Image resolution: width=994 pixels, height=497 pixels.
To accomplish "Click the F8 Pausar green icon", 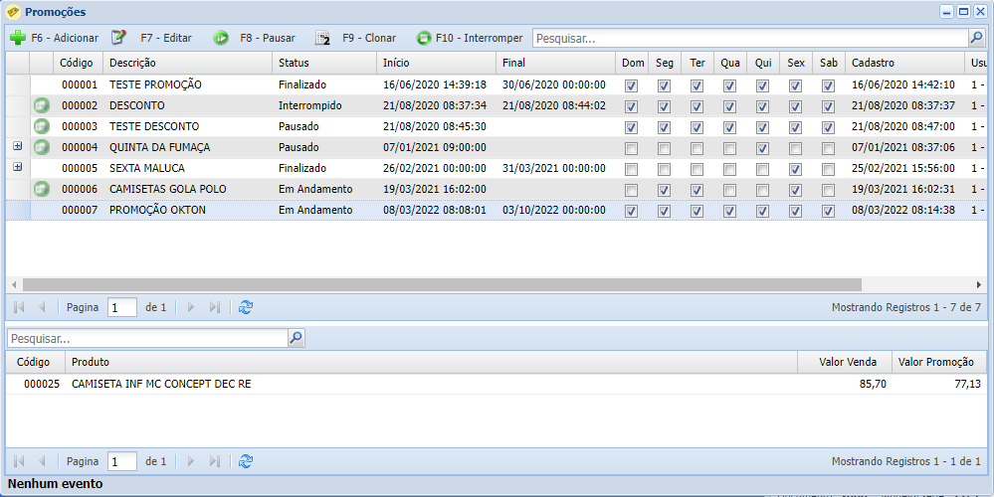I will (221, 38).
